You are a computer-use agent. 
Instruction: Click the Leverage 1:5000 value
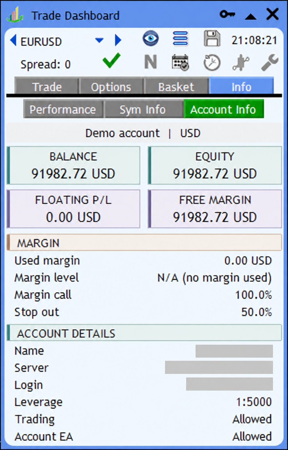click(x=254, y=402)
